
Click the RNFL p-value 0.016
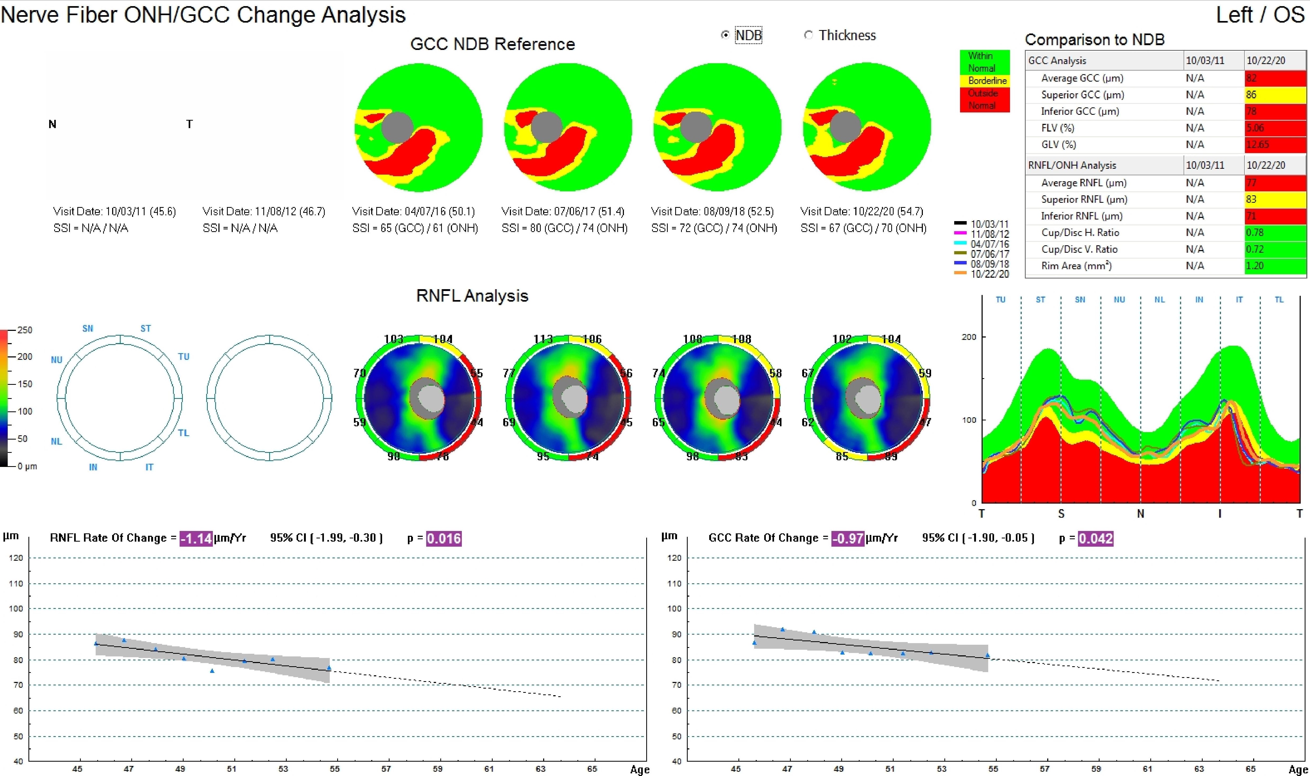click(444, 539)
